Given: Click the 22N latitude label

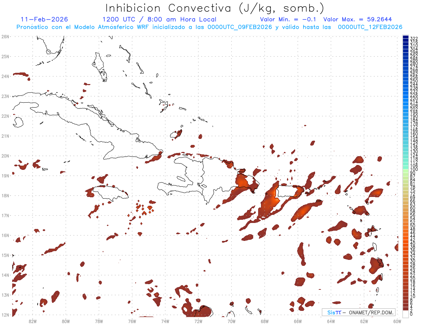Looking at the screenshot, I should coord(5,116).
